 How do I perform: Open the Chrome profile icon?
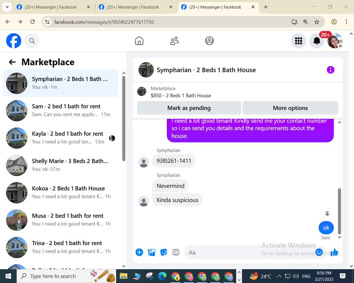[x=334, y=22]
